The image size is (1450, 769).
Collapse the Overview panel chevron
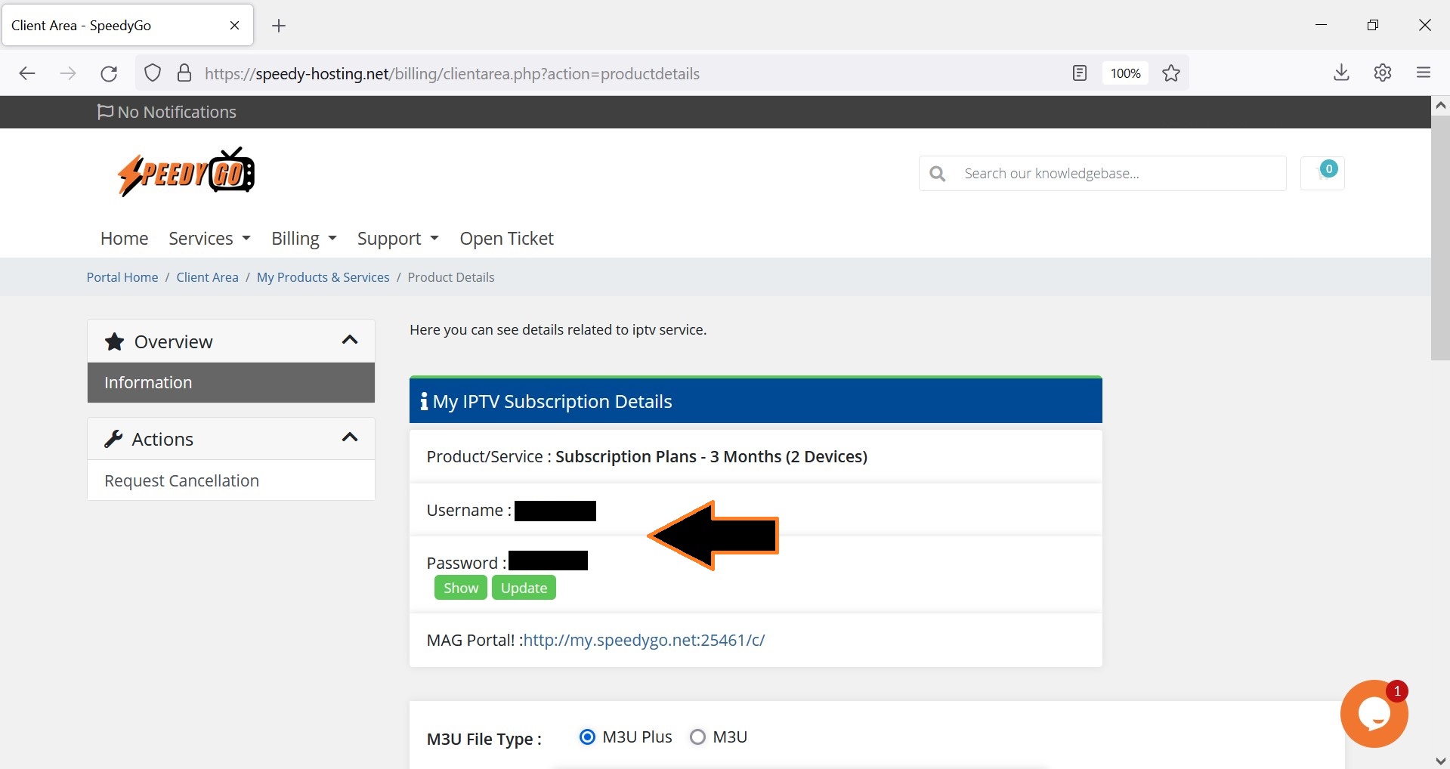pyautogui.click(x=349, y=340)
